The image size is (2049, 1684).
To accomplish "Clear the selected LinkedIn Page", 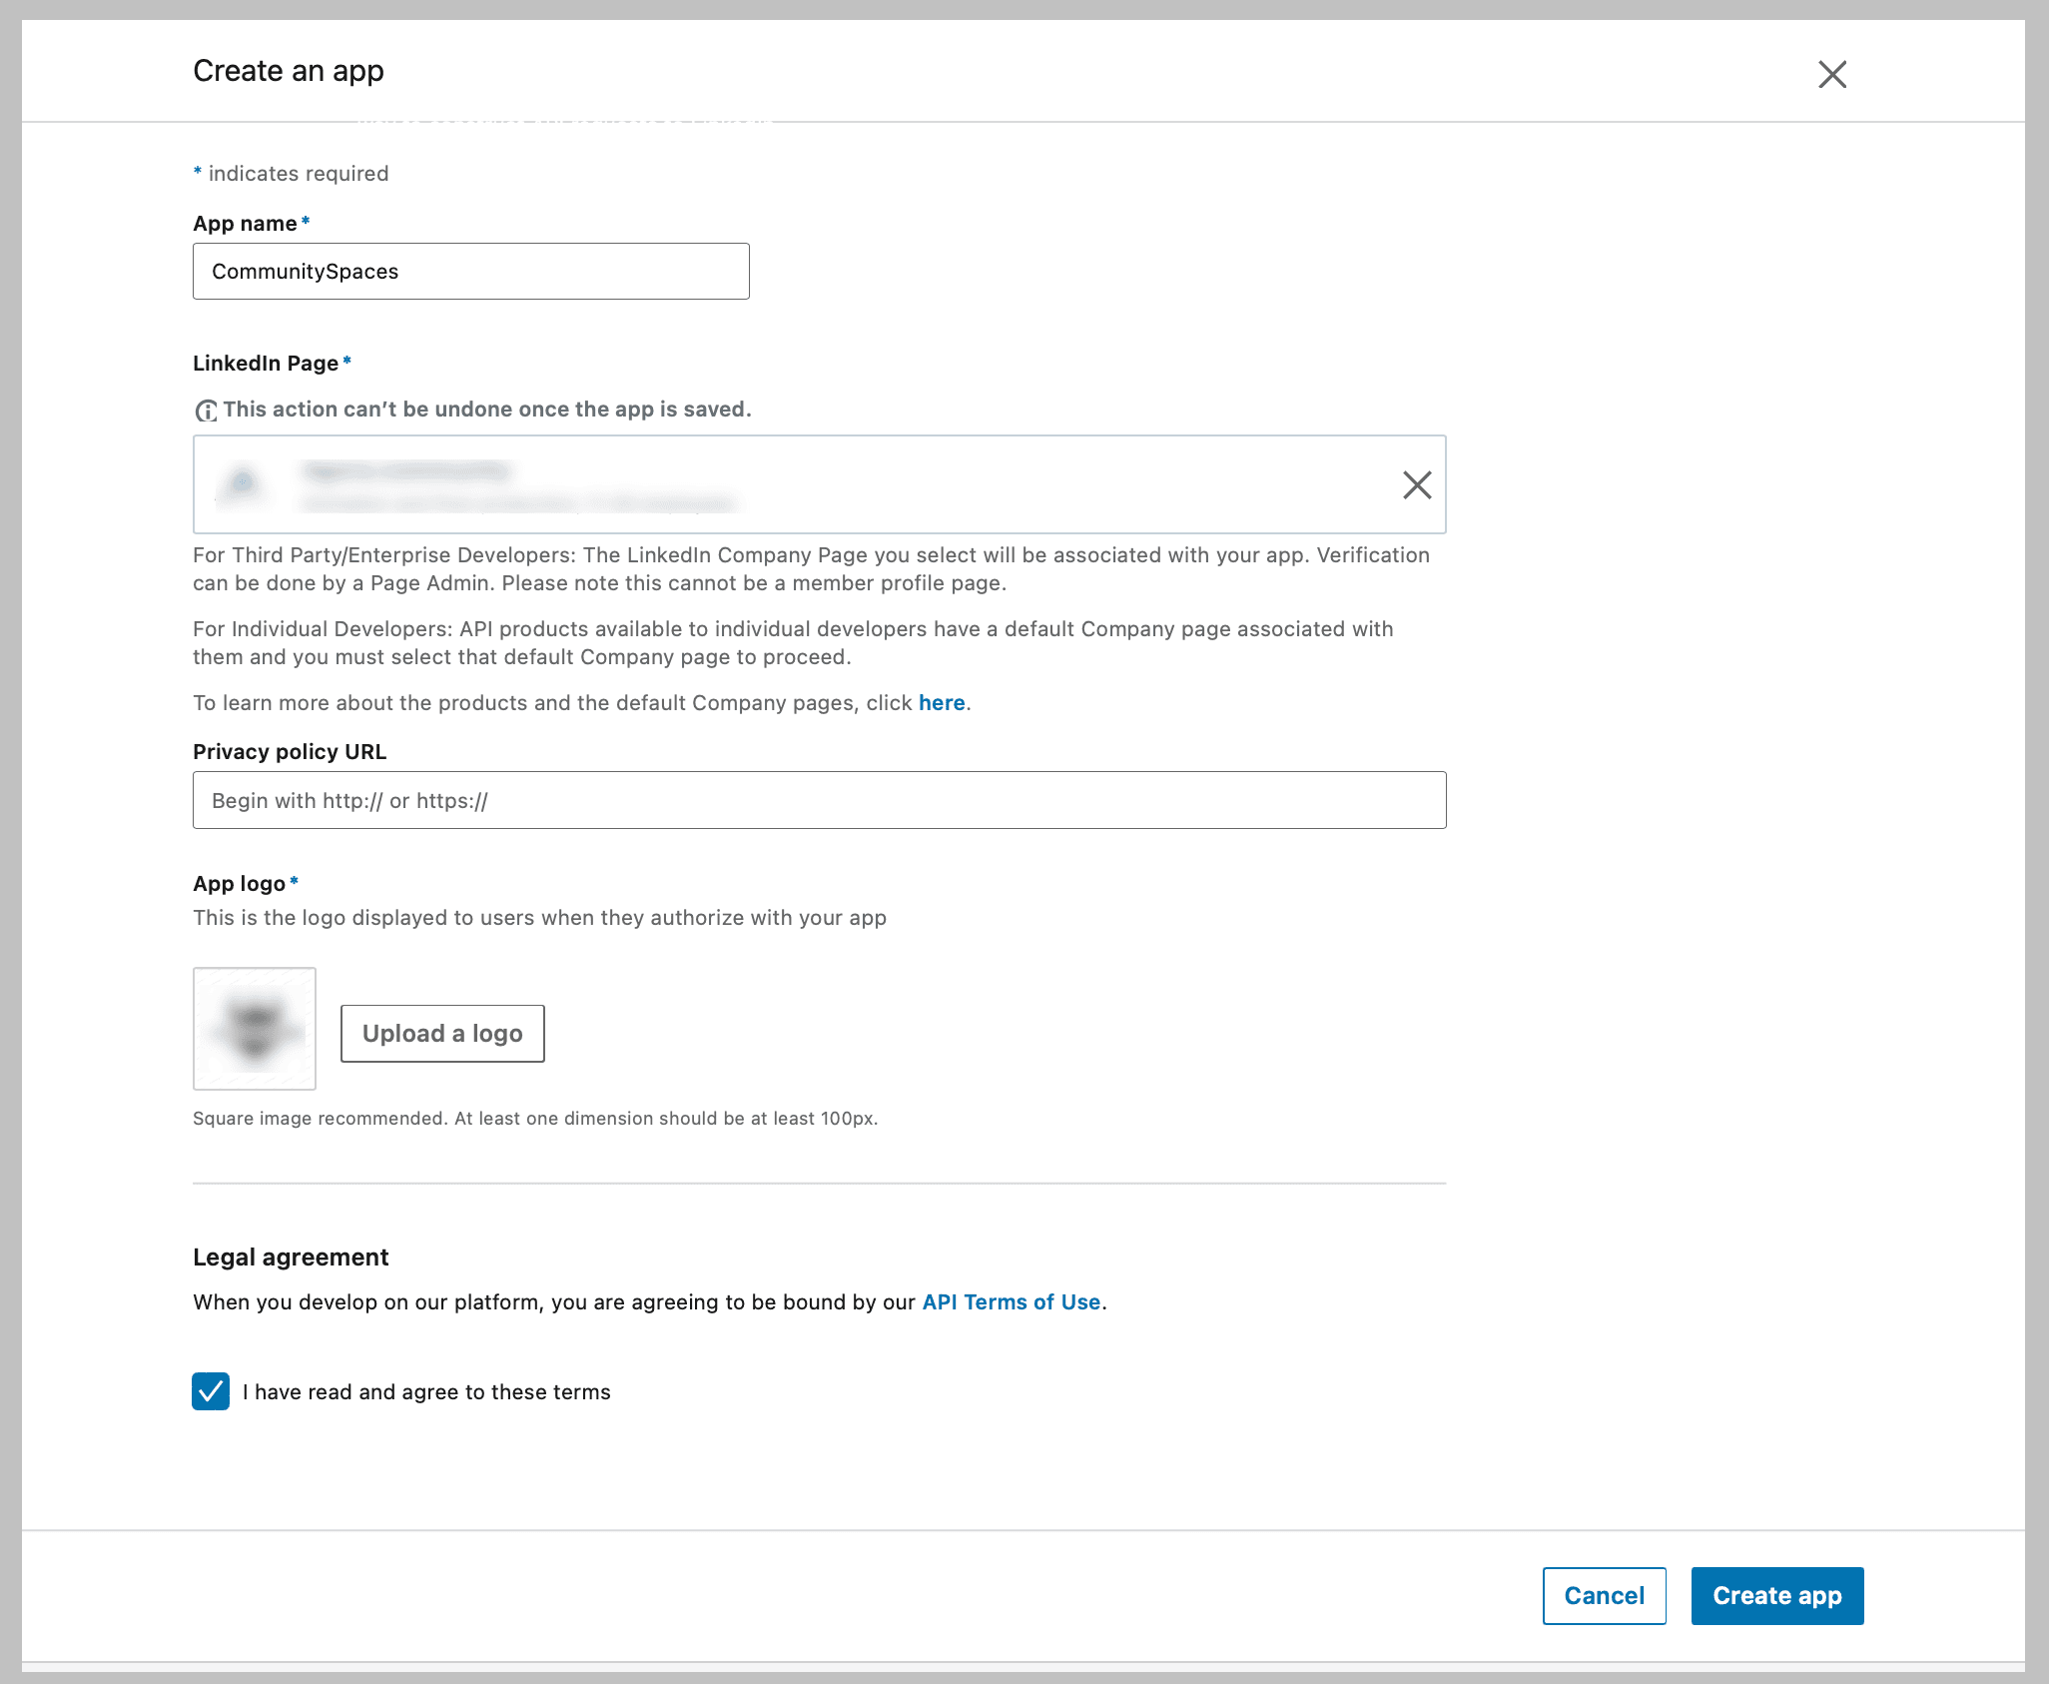I will click(x=1416, y=485).
